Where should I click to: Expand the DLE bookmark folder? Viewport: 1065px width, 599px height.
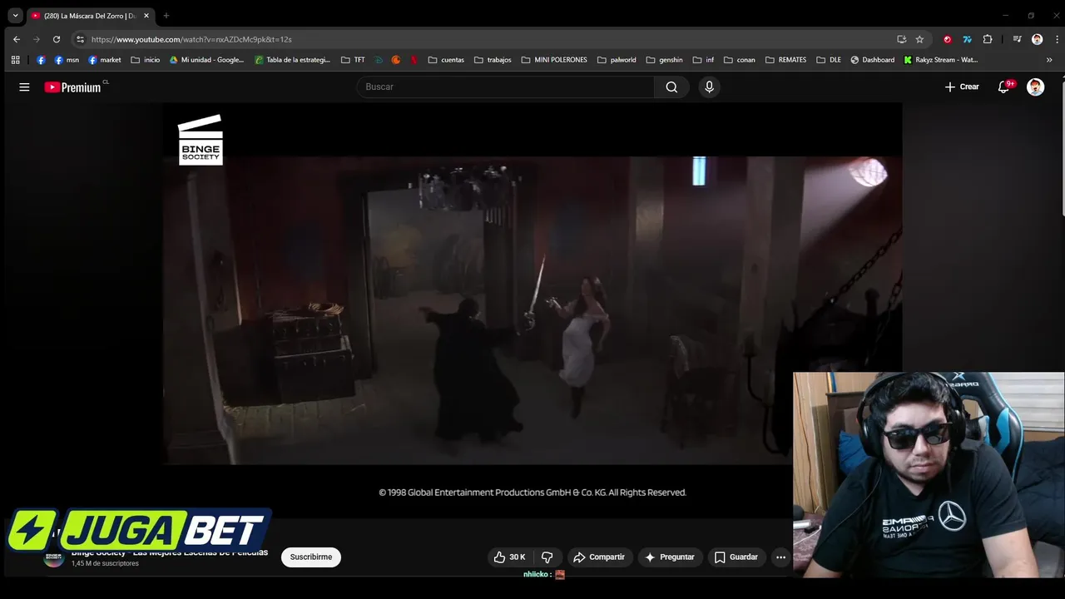(x=829, y=60)
